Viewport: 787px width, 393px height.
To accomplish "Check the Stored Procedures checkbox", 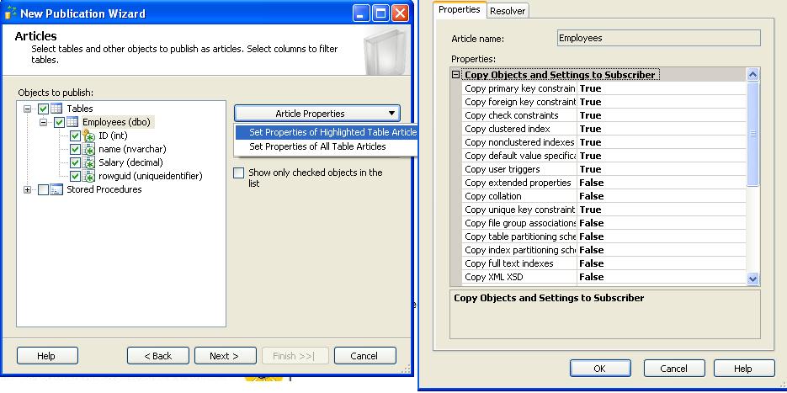I will point(43,189).
